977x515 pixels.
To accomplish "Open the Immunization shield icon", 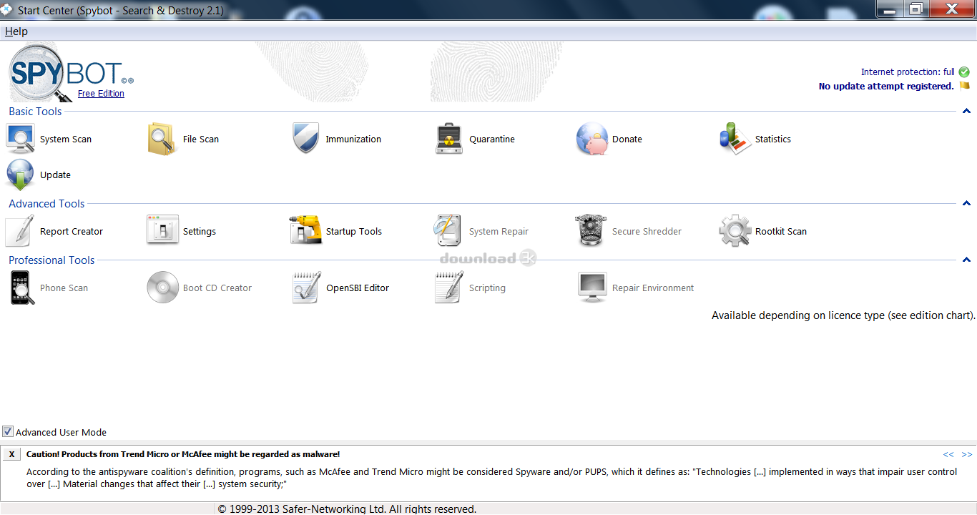I will pyautogui.click(x=305, y=139).
